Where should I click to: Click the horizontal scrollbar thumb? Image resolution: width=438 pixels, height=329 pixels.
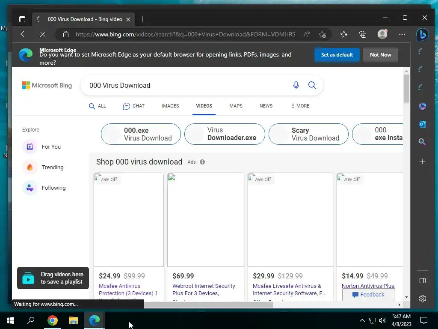pos(208,305)
